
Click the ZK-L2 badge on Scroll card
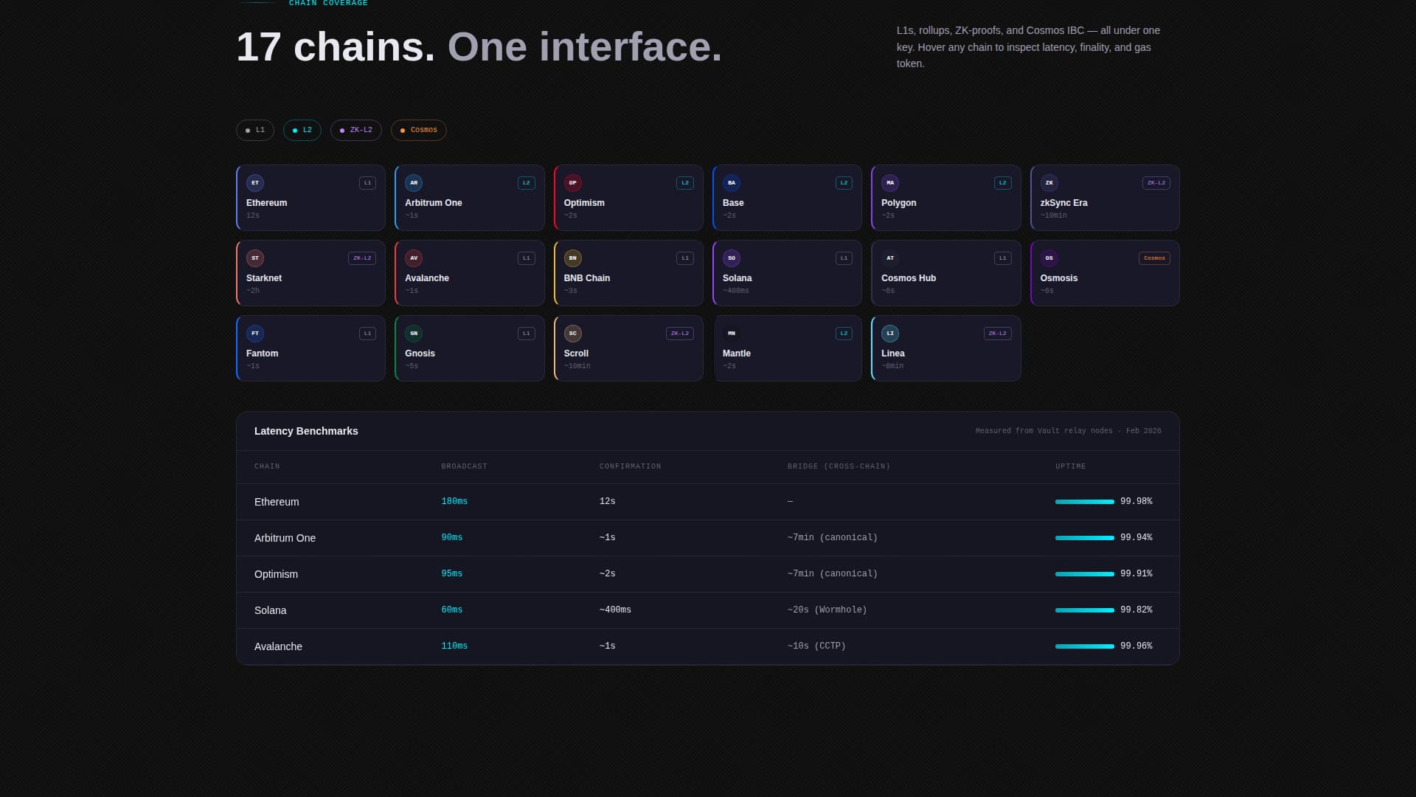[680, 334]
